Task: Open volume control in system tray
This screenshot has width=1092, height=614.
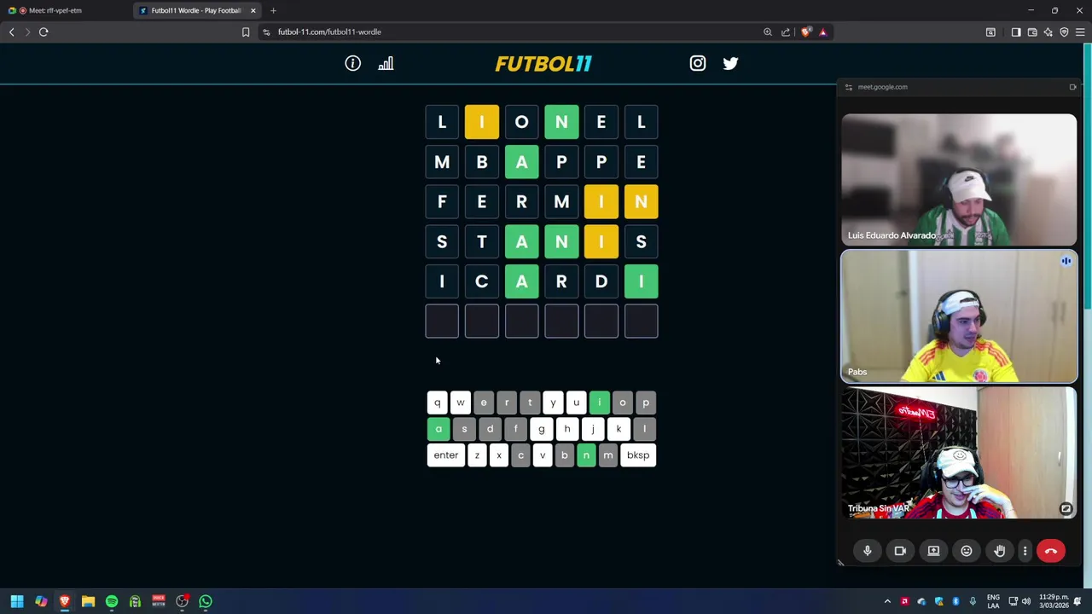Action: pyautogui.click(x=1026, y=601)
